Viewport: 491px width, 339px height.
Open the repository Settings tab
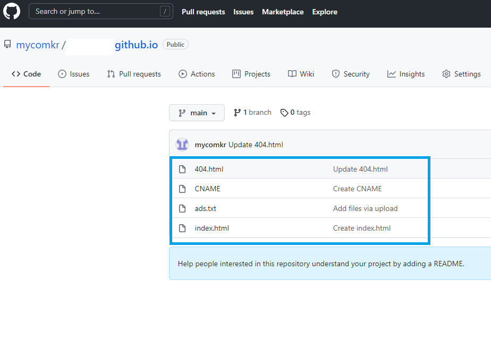(461, 74)
